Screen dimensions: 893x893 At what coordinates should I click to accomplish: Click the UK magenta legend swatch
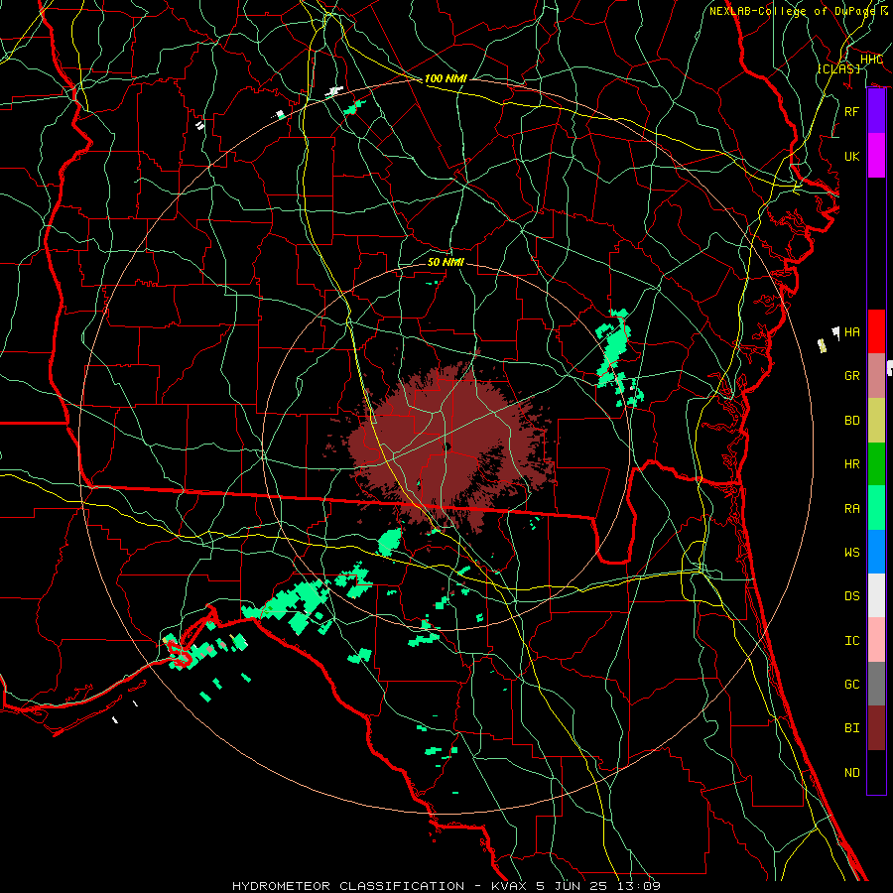click(876, 156)
